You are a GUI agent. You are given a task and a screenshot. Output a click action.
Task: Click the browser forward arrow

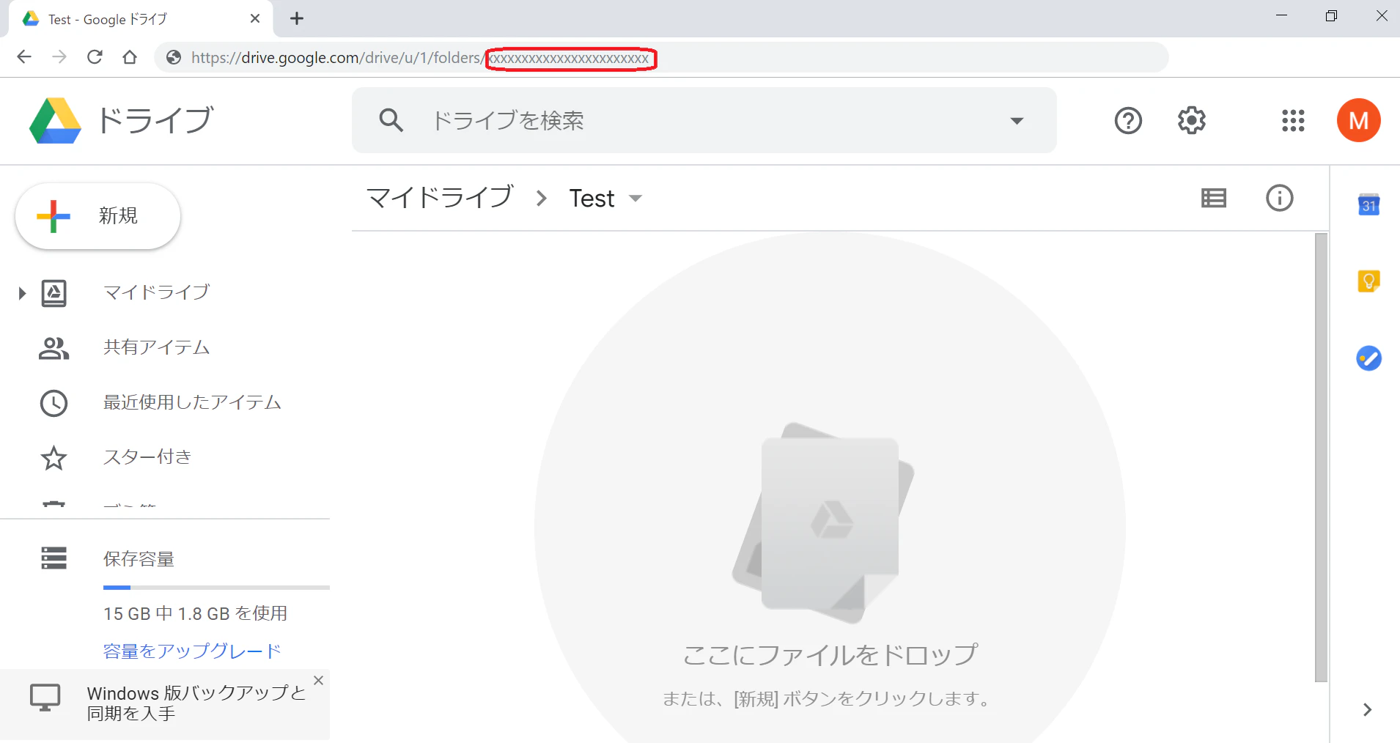click(59, 57)
